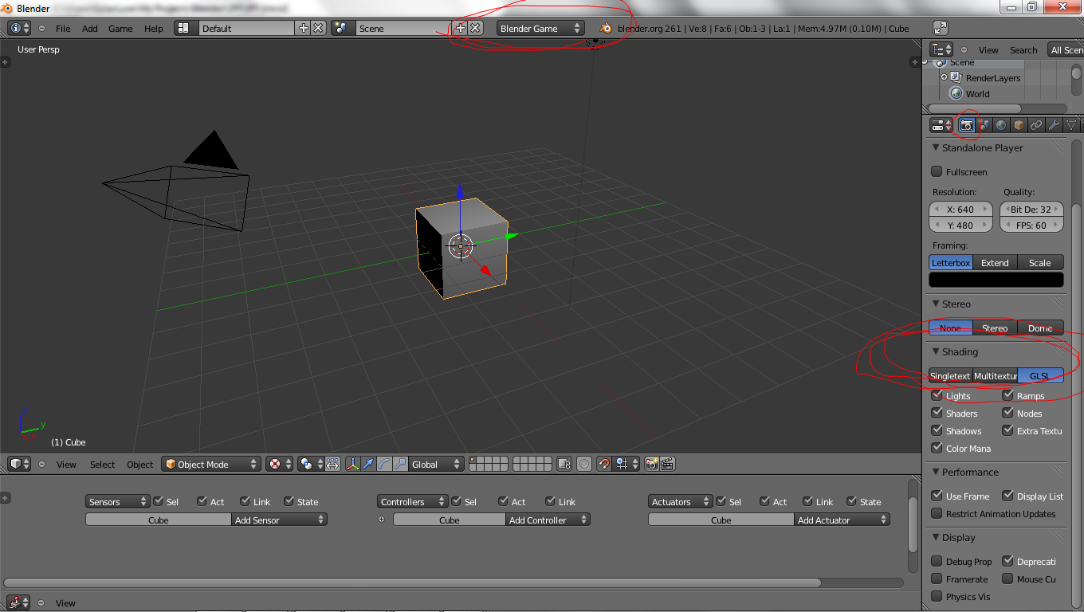Click the snap magnet icon in 3D header
The height and width of the screenshot is (612, 1084).
coord(604,464)
